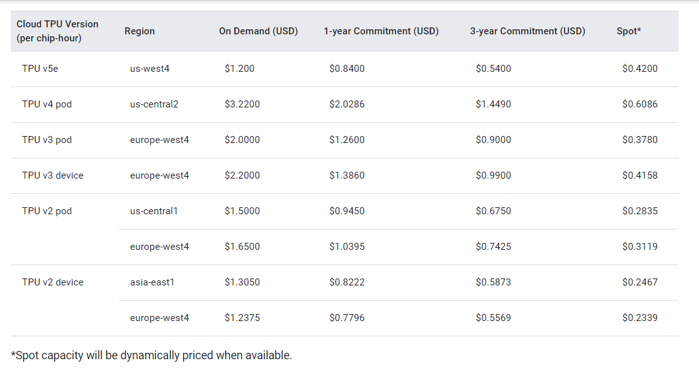Click the 1-year Commitment (USD) header
This screenshot has width=699, height=370.
pyautogui.click(x=381, y=31)
